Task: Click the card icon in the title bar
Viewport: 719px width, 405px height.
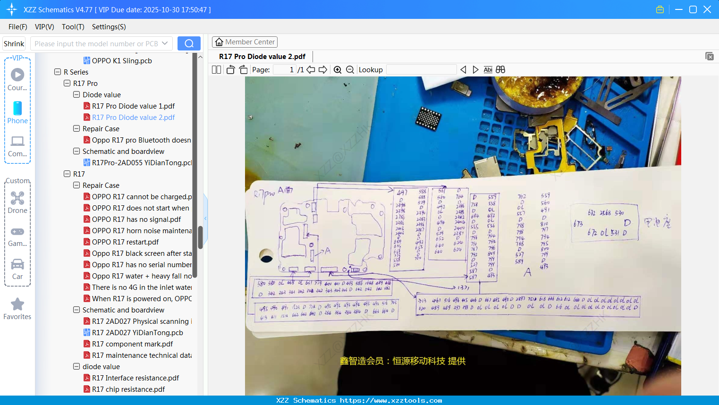Action: click(660, 9)
